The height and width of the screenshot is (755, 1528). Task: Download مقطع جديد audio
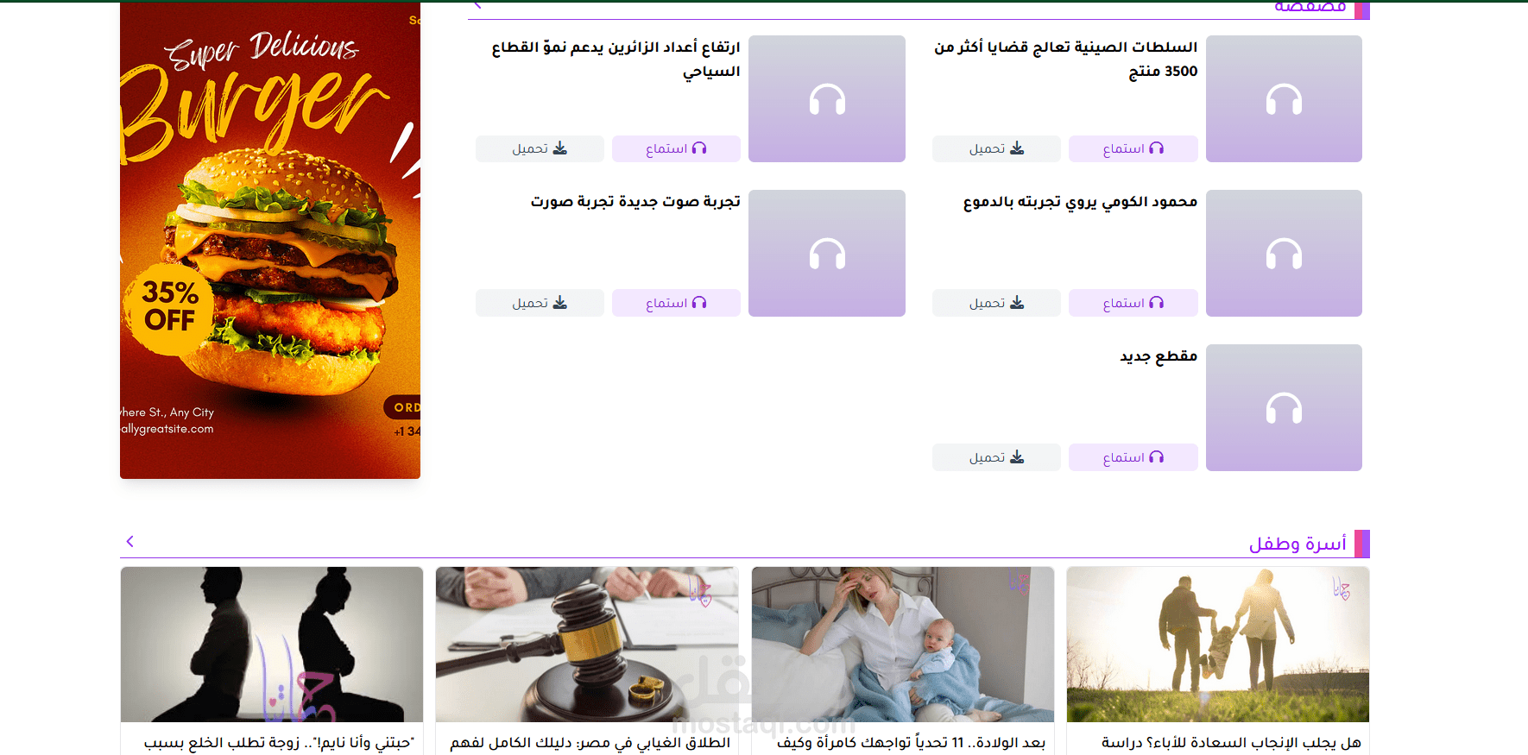(996, 457)
